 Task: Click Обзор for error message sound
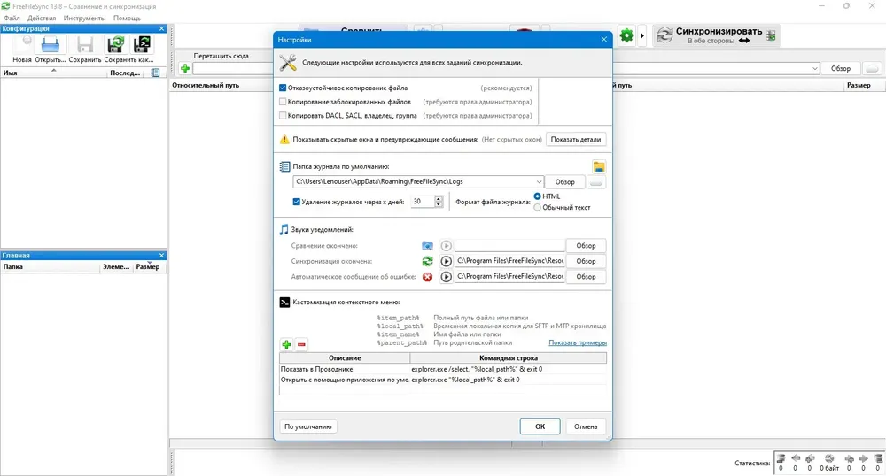pyautogui.click(x=586, y=277)
